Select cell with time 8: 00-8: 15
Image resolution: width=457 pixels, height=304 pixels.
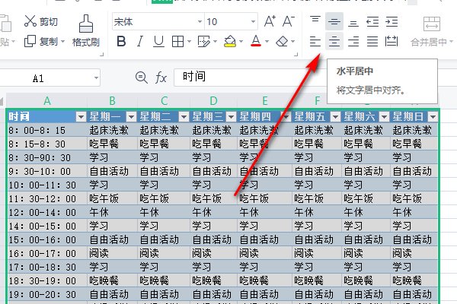pyautogui.click(x=47, y=130)
